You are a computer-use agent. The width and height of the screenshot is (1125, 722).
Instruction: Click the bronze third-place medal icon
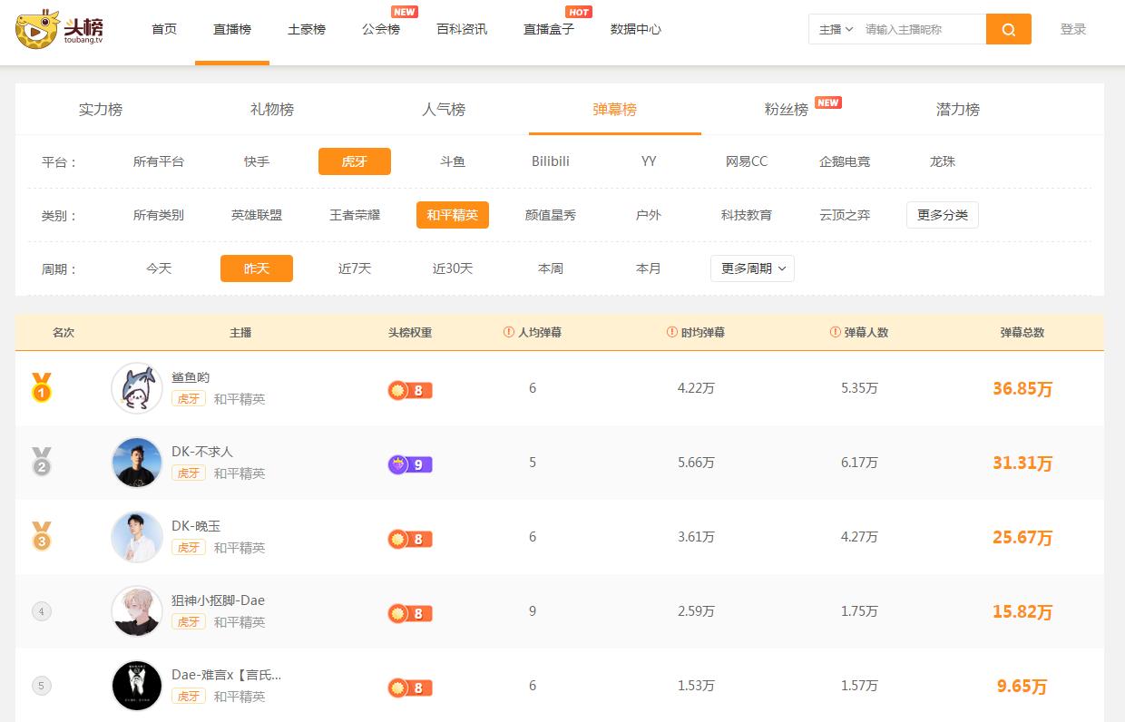[x=42, y=536]
